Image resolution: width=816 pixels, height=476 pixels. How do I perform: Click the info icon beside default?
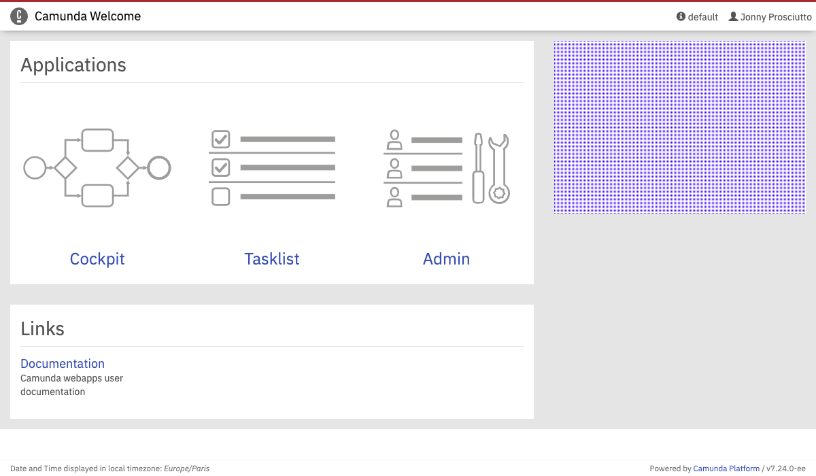coord(681,16)
